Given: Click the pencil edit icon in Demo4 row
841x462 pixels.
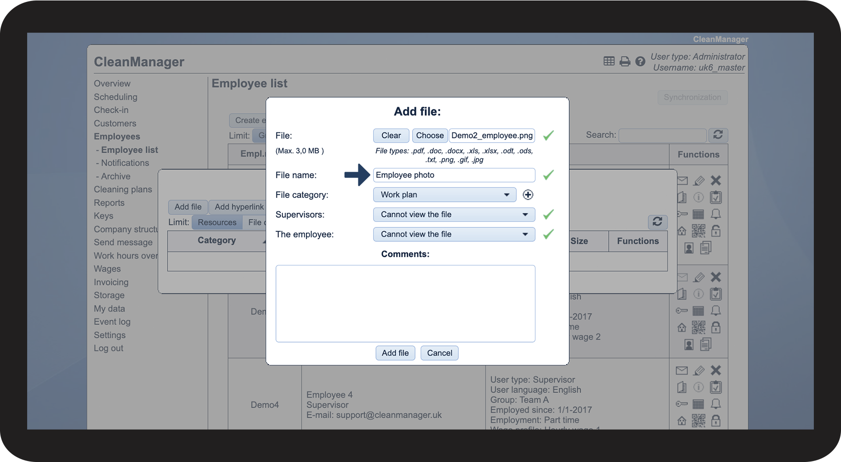Looking at the screenshot, I should pos(699,370).
